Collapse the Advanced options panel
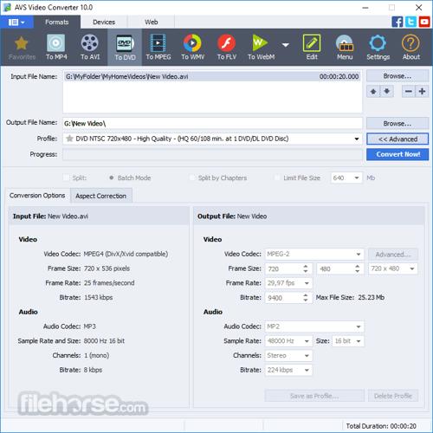433x433 pixels. [397, 139]
